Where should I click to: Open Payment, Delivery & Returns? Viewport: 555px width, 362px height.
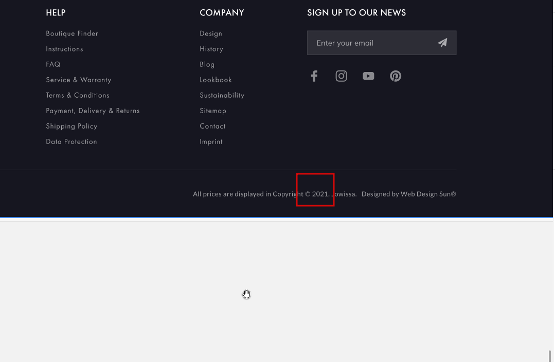tap(93, 111)
